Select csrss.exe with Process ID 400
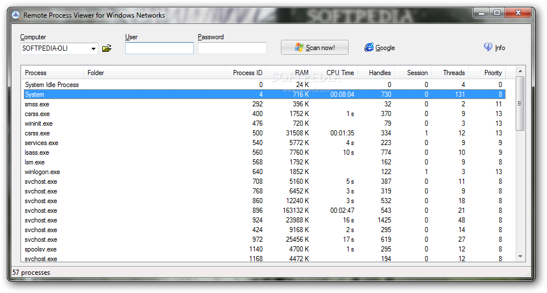Image resolution: width=547 pixels, height=293 pixels. point(264,114)
